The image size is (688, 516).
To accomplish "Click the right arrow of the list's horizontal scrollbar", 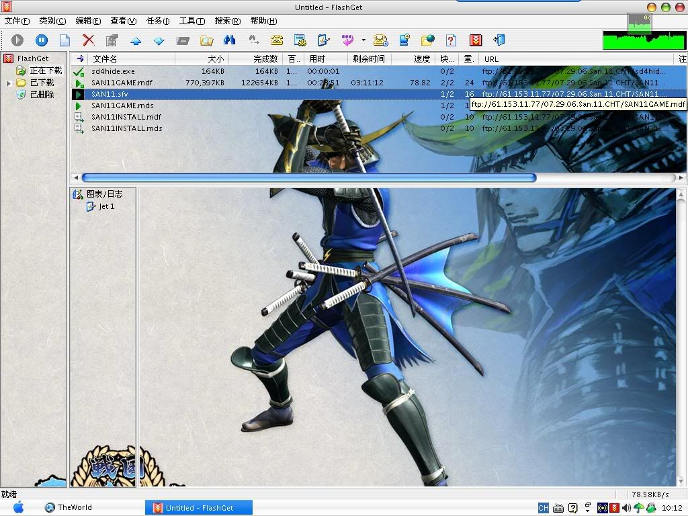I will pyautogui.click(x=681, y=177).
